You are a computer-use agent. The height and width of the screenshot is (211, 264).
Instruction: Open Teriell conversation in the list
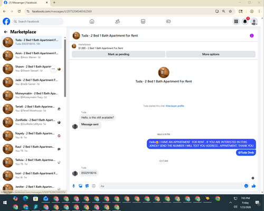pos(32,109)
